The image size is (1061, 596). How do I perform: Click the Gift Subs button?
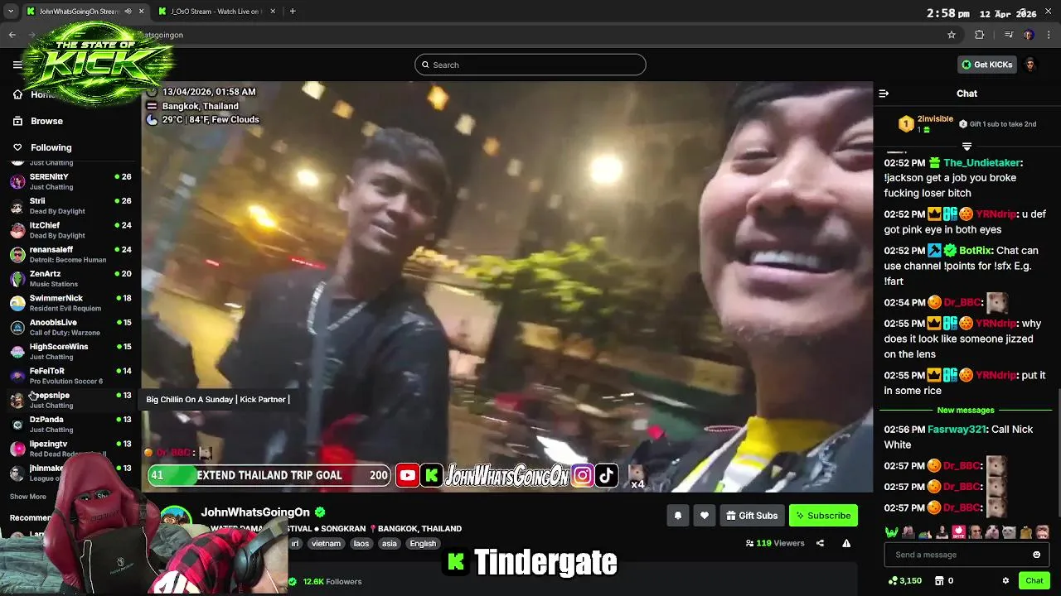tap(752, 516)
